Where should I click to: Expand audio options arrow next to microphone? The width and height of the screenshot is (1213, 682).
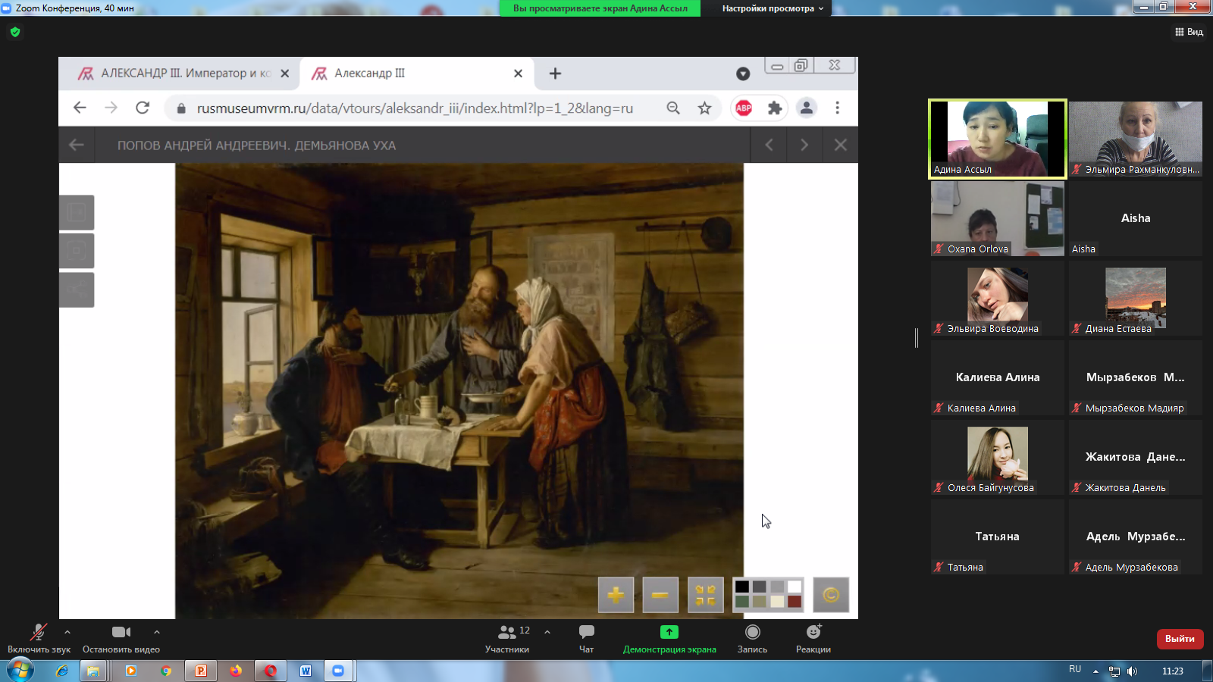point(67,632)
